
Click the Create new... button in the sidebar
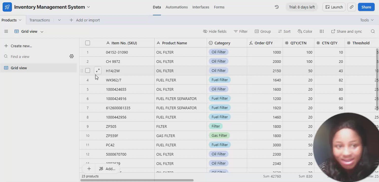pos(18,46)
